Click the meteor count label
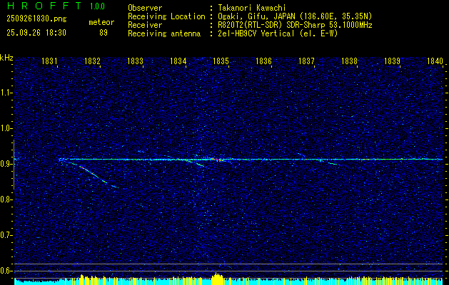Image resolution: width=449 pixels, height=285 pixels. tap(101, 22)
